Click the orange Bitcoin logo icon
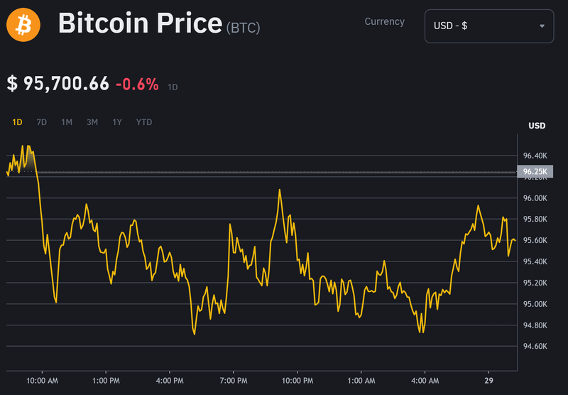Viewport: 568px width, 395px height. click(x=23, y=26)
